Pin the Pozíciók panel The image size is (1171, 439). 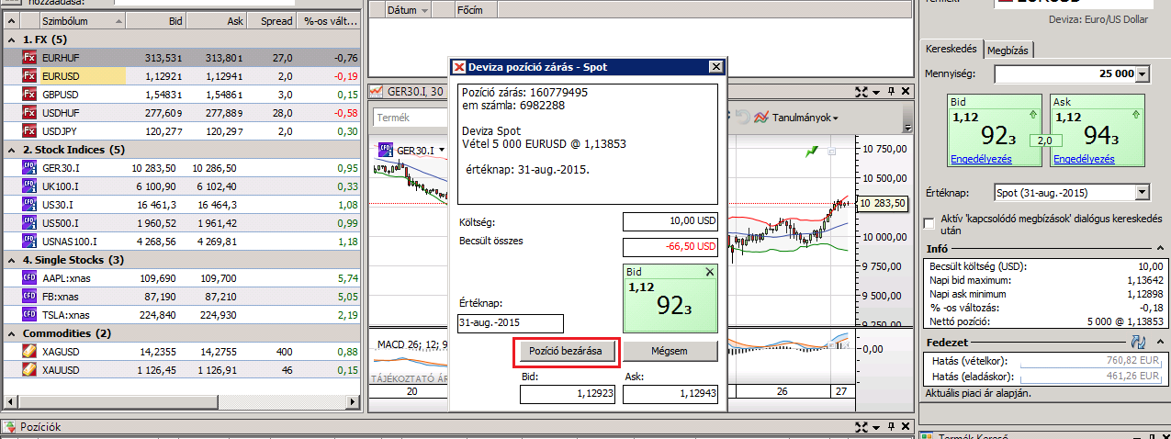[890, 427]
